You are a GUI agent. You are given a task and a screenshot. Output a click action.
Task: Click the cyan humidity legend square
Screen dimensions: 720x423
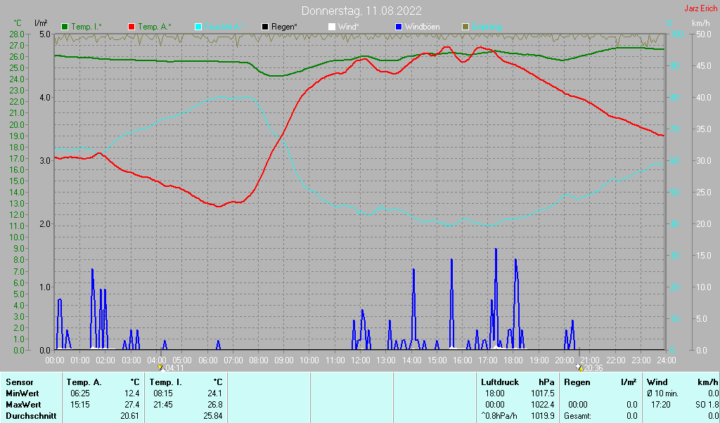click(x=198, y=27)
